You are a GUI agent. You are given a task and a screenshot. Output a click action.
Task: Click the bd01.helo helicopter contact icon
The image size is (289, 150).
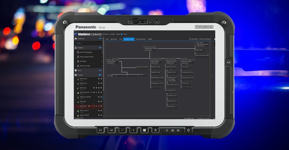pyautogui.click(x=78, y=102)
